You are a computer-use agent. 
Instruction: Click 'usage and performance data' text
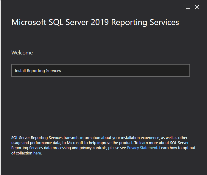pos(36,143)
